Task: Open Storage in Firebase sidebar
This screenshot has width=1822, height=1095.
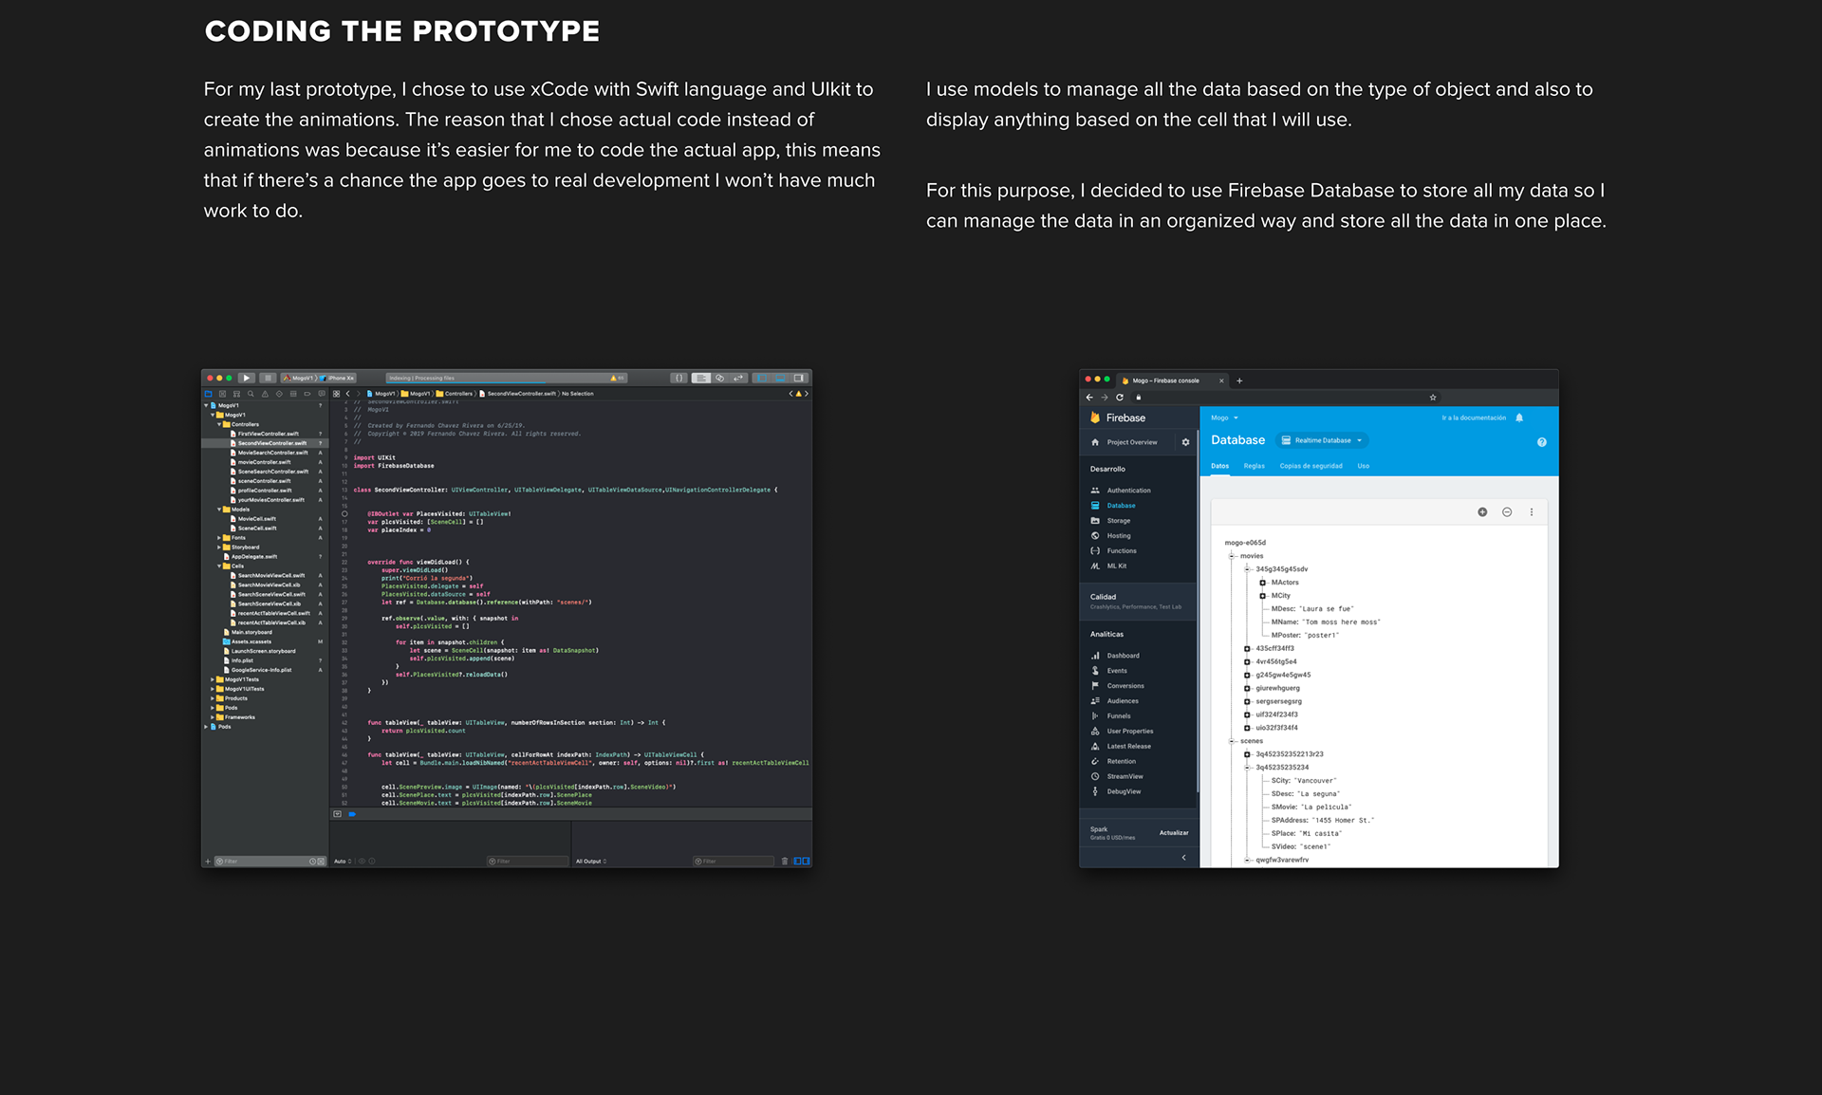Action: pos(1118,521)
